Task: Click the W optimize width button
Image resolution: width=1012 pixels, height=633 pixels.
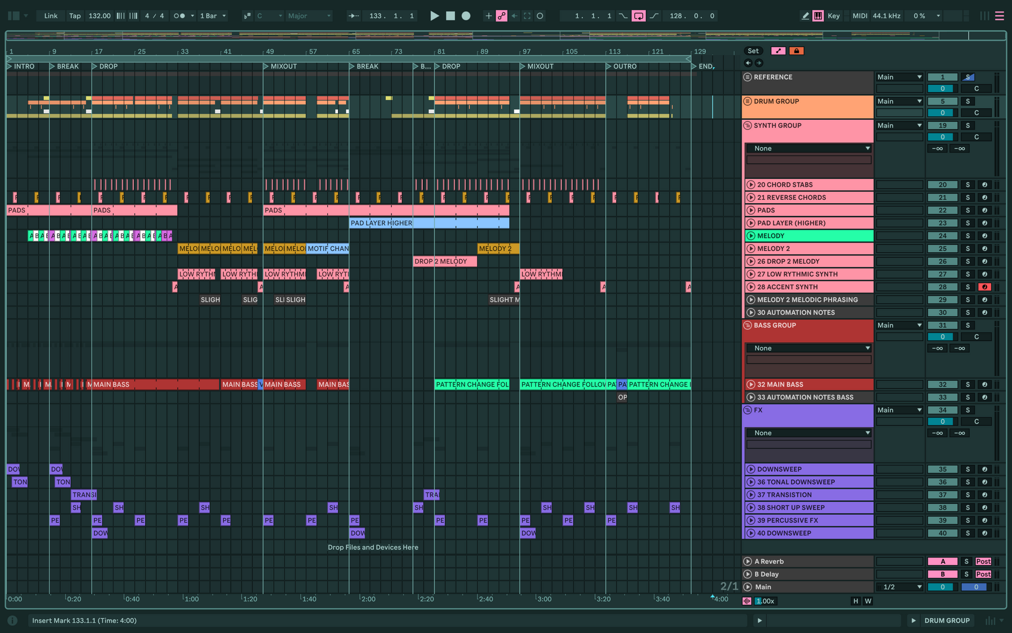Action: pyautogui.click(x=868, y=601)
